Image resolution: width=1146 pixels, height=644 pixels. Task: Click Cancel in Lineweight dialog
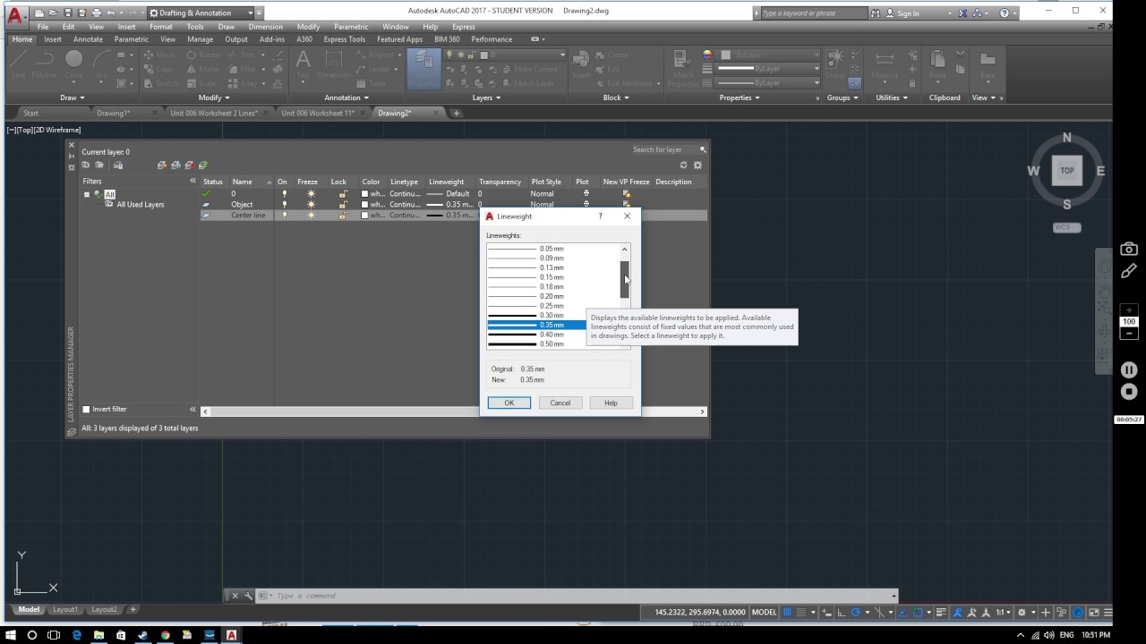560,402
